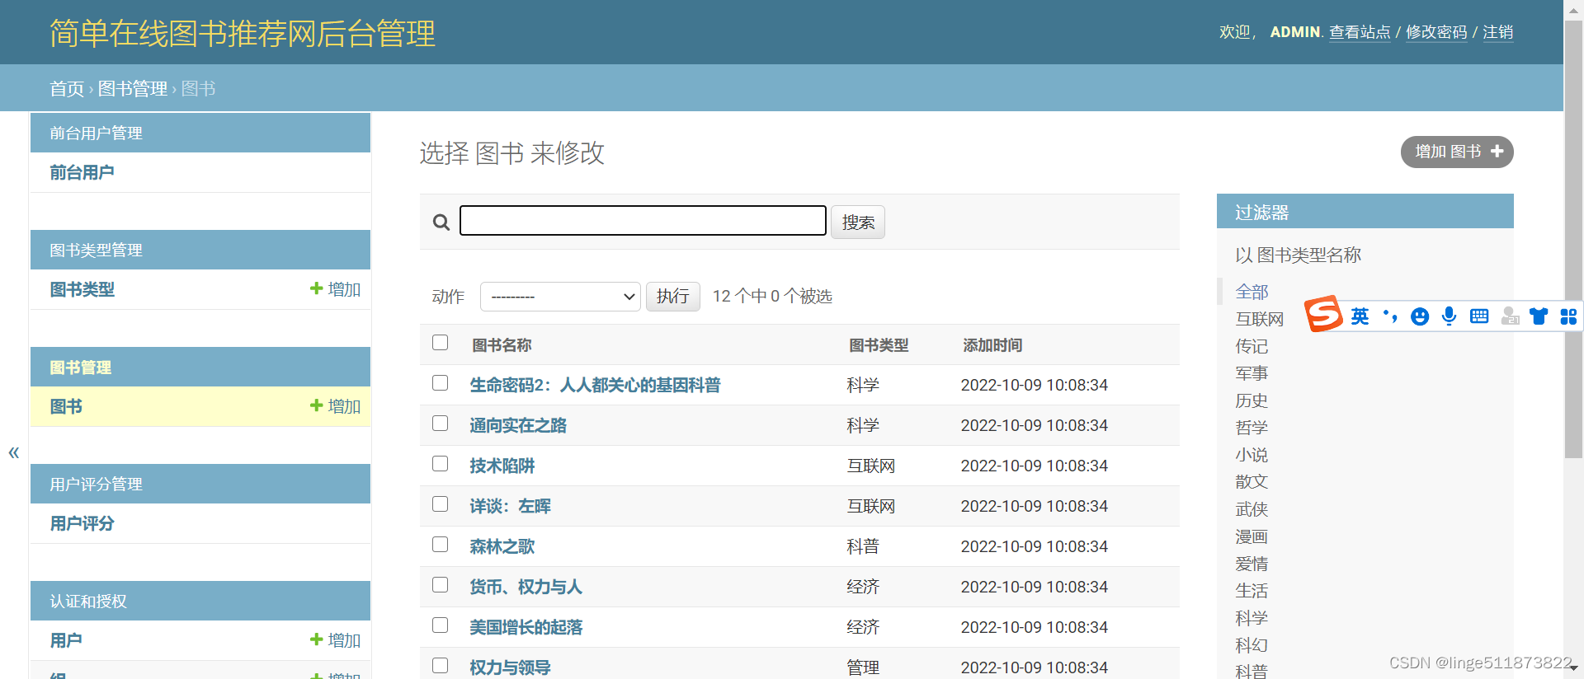Click plus icon beside 用户 增加

click(316, 639)
